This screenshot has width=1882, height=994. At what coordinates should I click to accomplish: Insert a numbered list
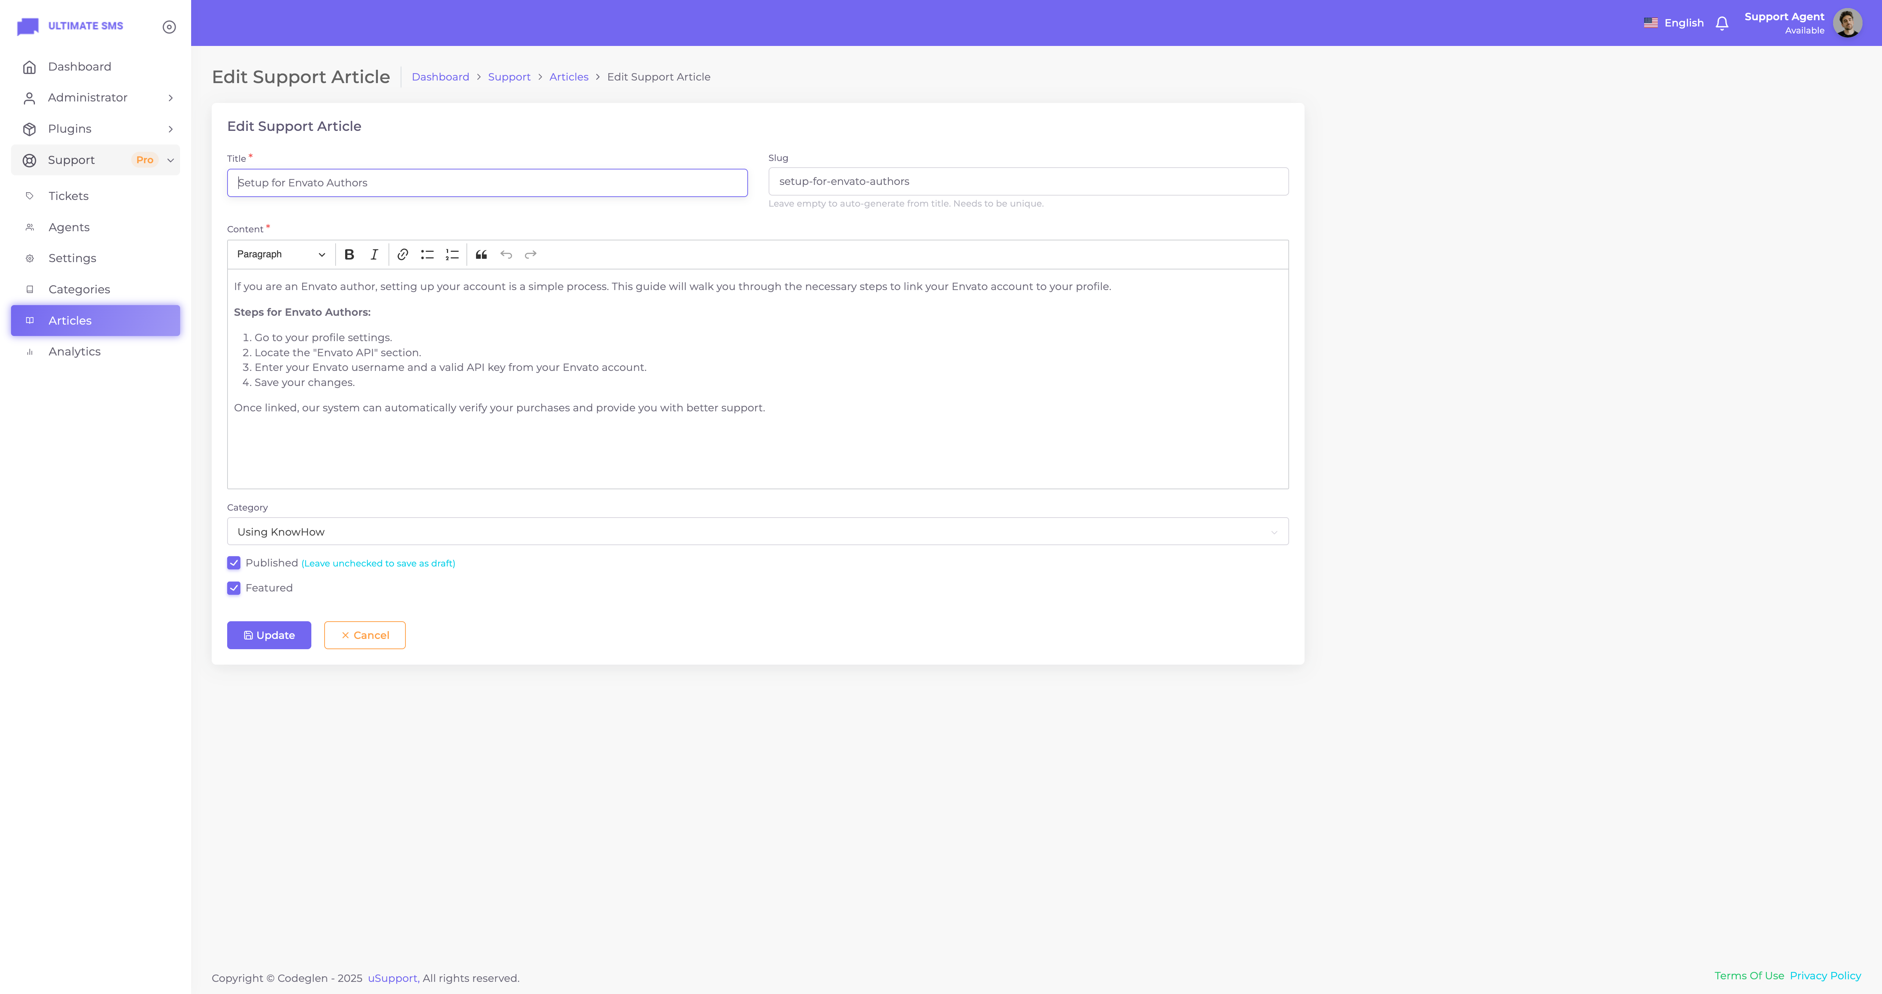pyautogui.click(x=452, y=254)
